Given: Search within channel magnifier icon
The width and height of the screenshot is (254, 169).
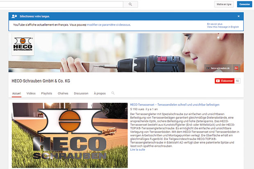Looking at the screenshot, I should coord(113,93).
